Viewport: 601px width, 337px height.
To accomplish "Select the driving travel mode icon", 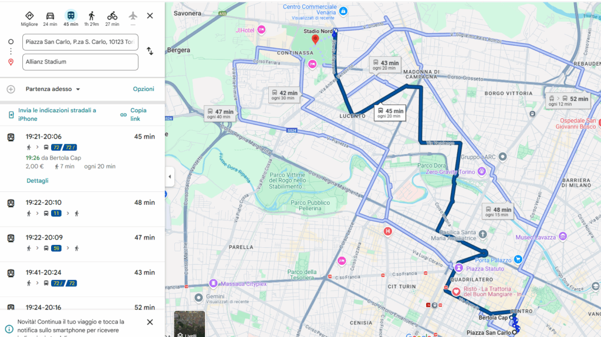I will pyautogui.click(x=50, y=16).
